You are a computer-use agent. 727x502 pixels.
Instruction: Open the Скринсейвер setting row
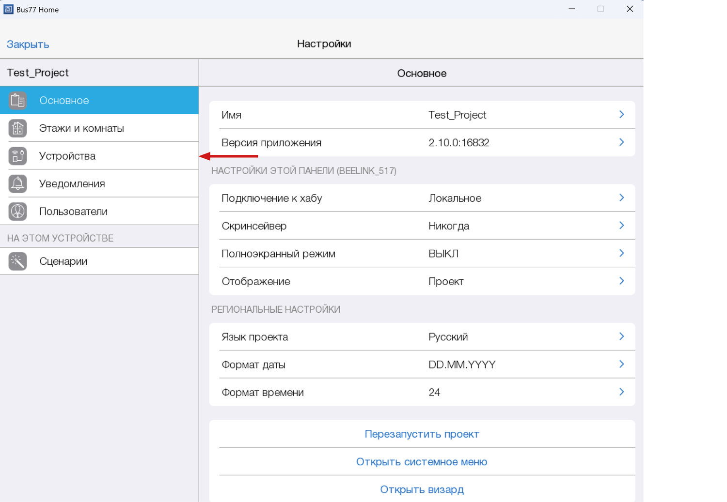(x=422, y=226)
